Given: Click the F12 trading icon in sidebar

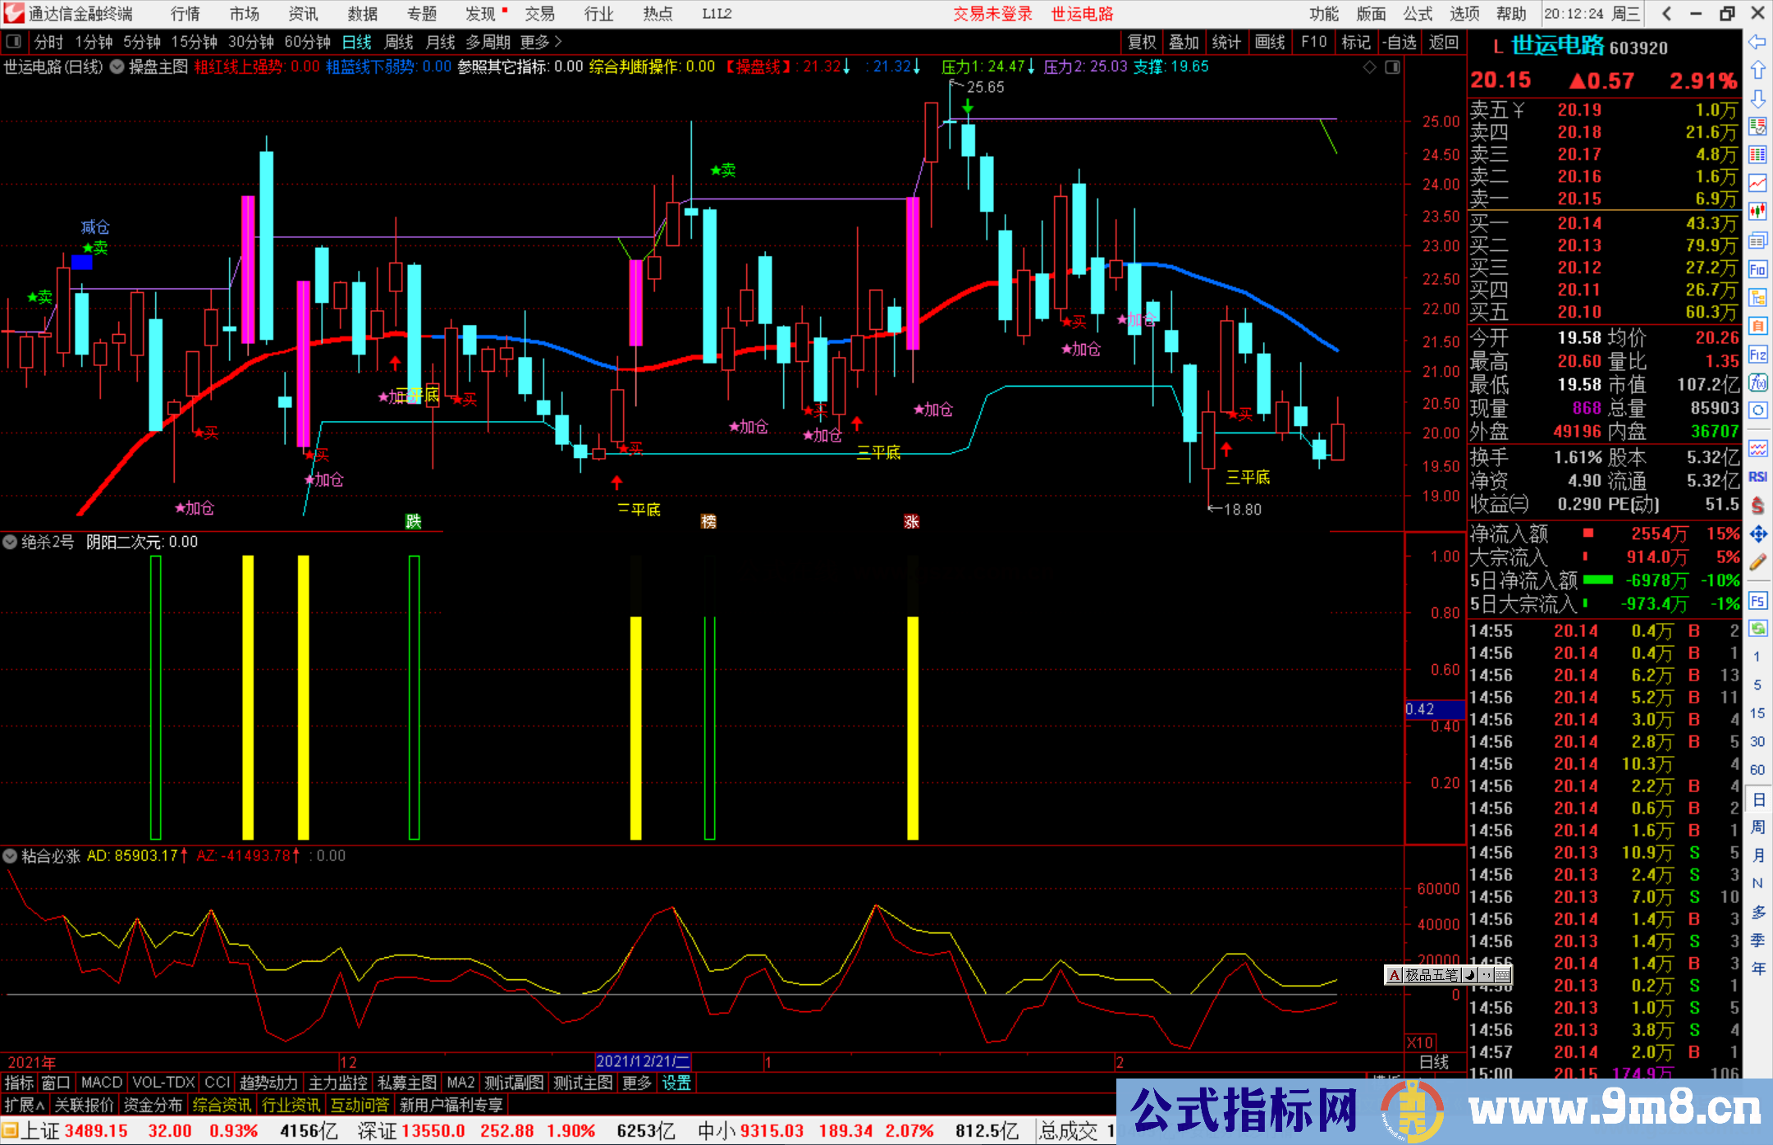Looking at the screenshot, I should pyautogui.click(x=1757, y=355).
